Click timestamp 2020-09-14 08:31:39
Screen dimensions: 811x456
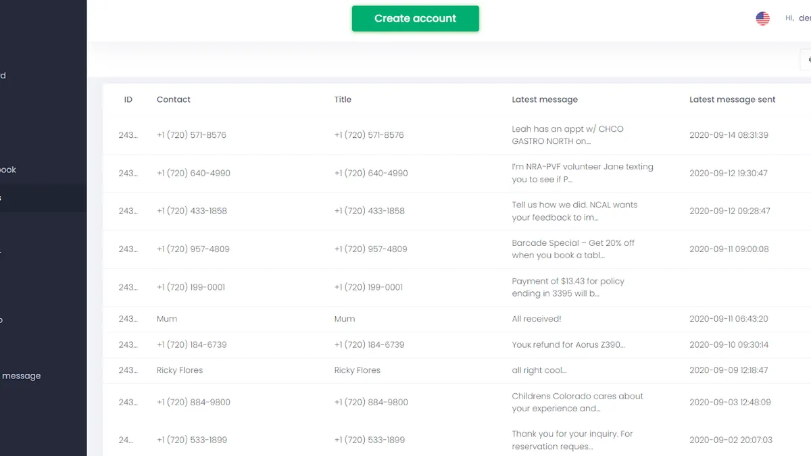[x=729, y=135]
